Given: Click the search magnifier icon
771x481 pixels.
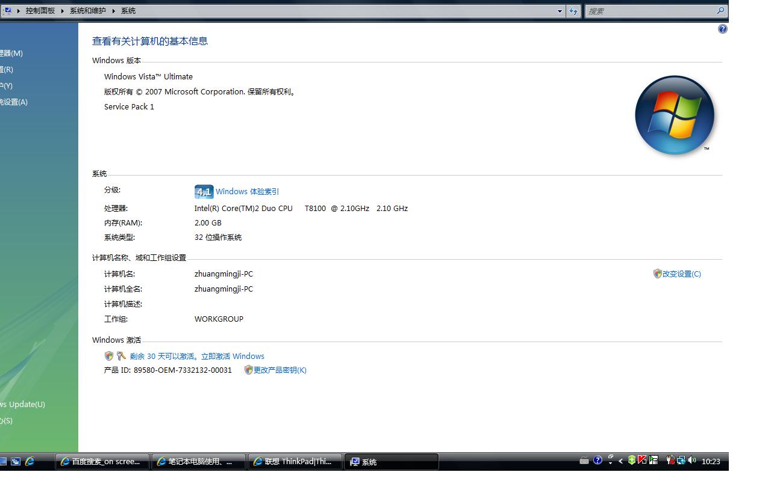Looking at the screenshot, I should point(720,10).
